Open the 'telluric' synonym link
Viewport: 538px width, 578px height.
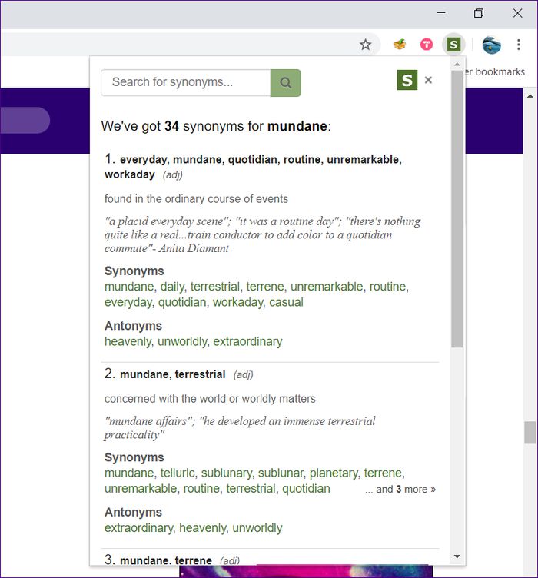[x=178, y=473]
